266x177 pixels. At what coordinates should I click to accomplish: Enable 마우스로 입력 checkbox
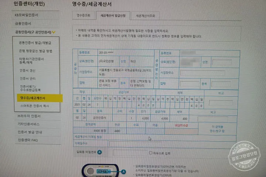coord(150,153)
